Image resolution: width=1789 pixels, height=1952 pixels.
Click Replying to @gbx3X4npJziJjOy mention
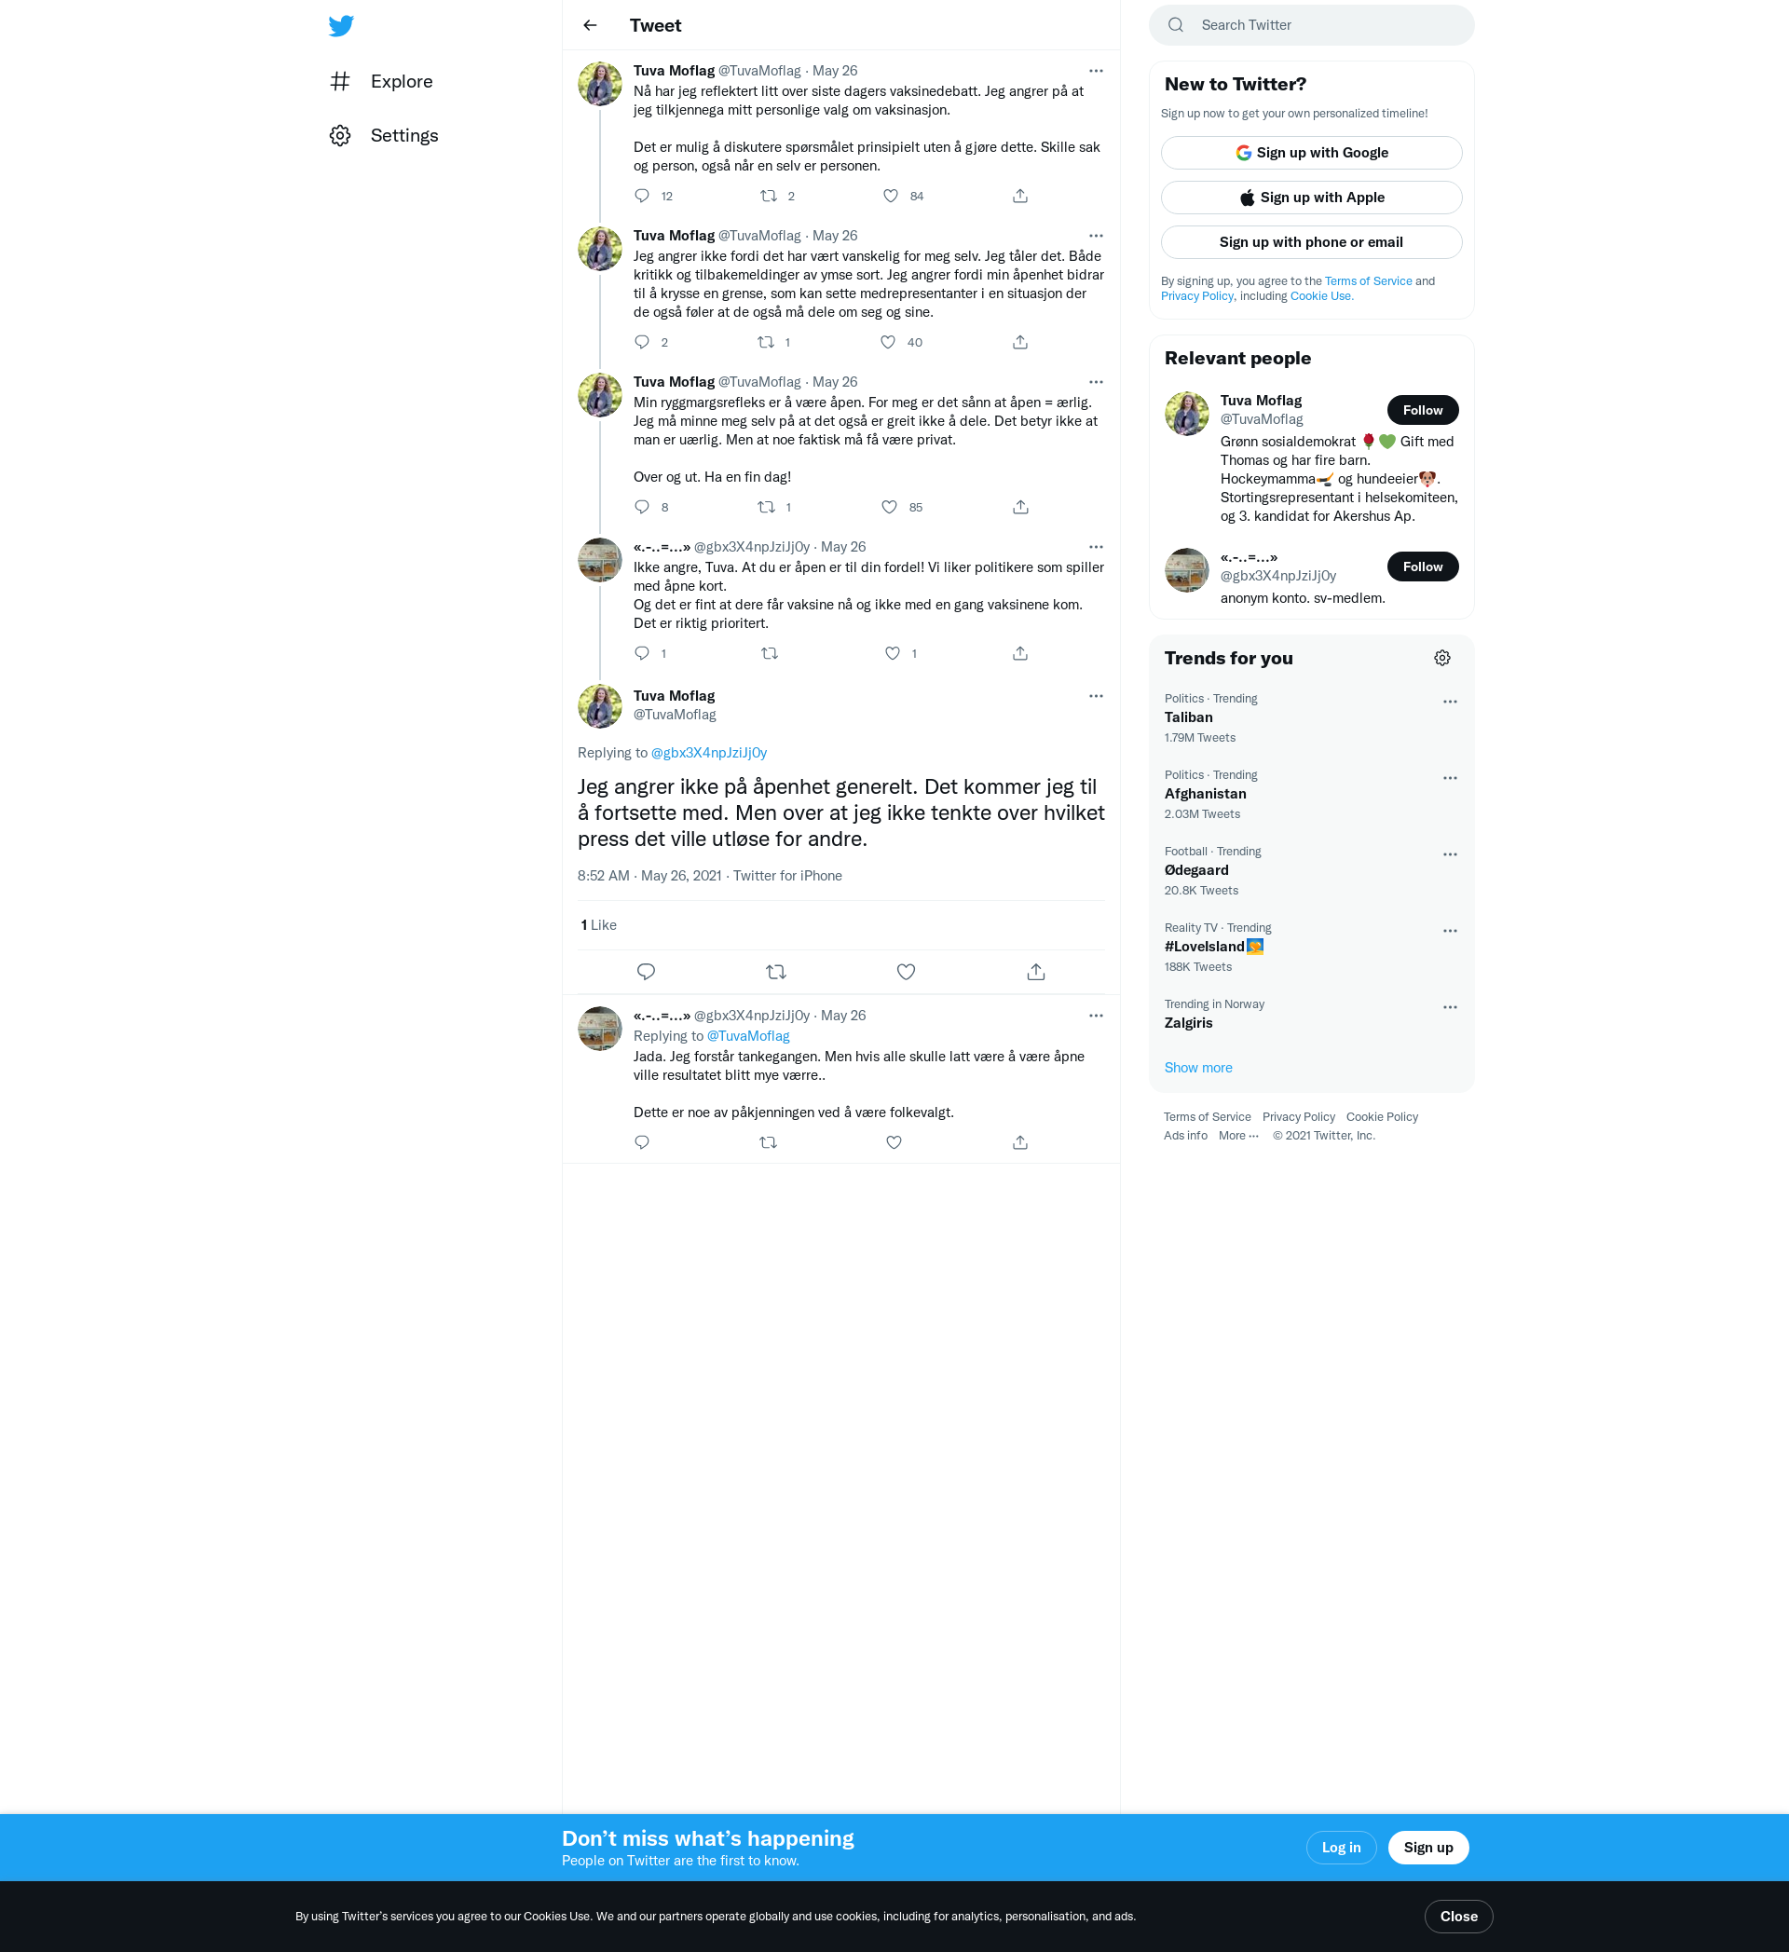[x=709, y=753]
